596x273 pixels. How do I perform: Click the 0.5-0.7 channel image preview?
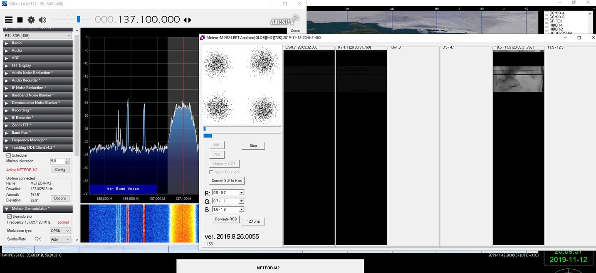pyautogui.click(x=309, y=147)
